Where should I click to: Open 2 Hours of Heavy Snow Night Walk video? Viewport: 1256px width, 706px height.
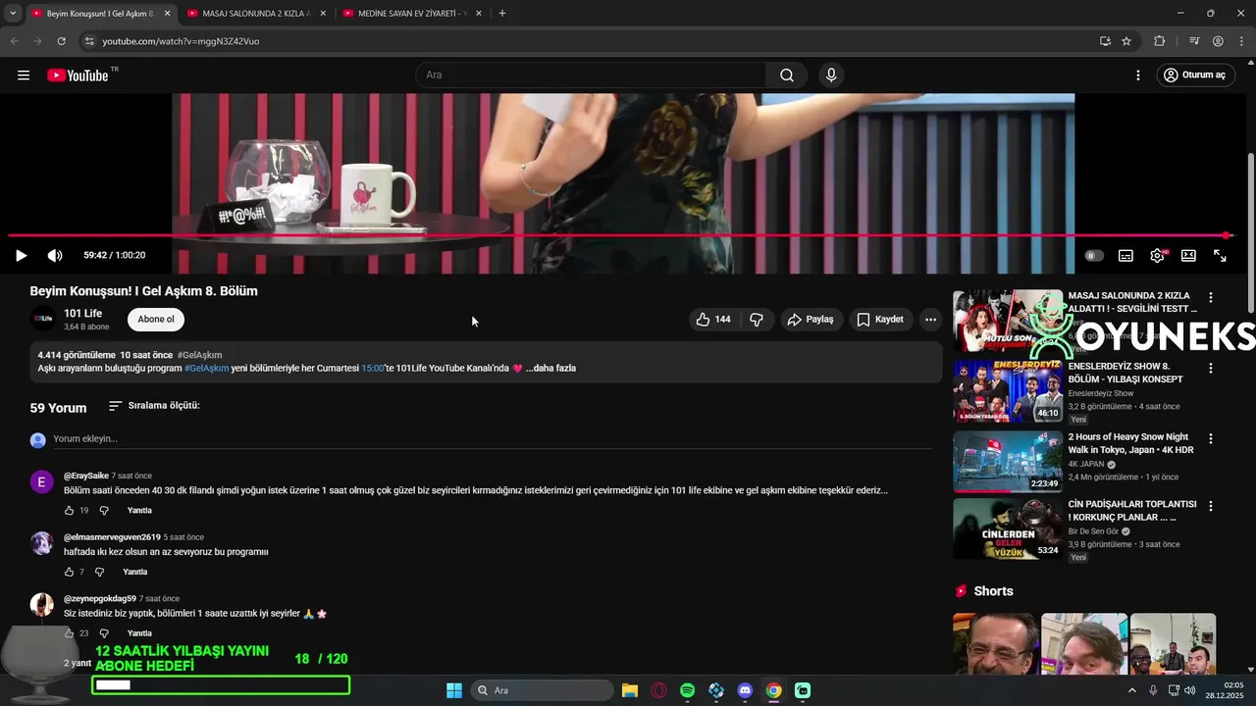pyautogui.click(x=1008, y=461)
